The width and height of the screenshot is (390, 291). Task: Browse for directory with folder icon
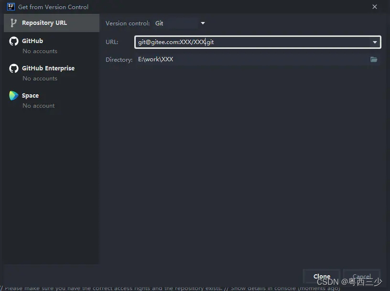(374, 59)
